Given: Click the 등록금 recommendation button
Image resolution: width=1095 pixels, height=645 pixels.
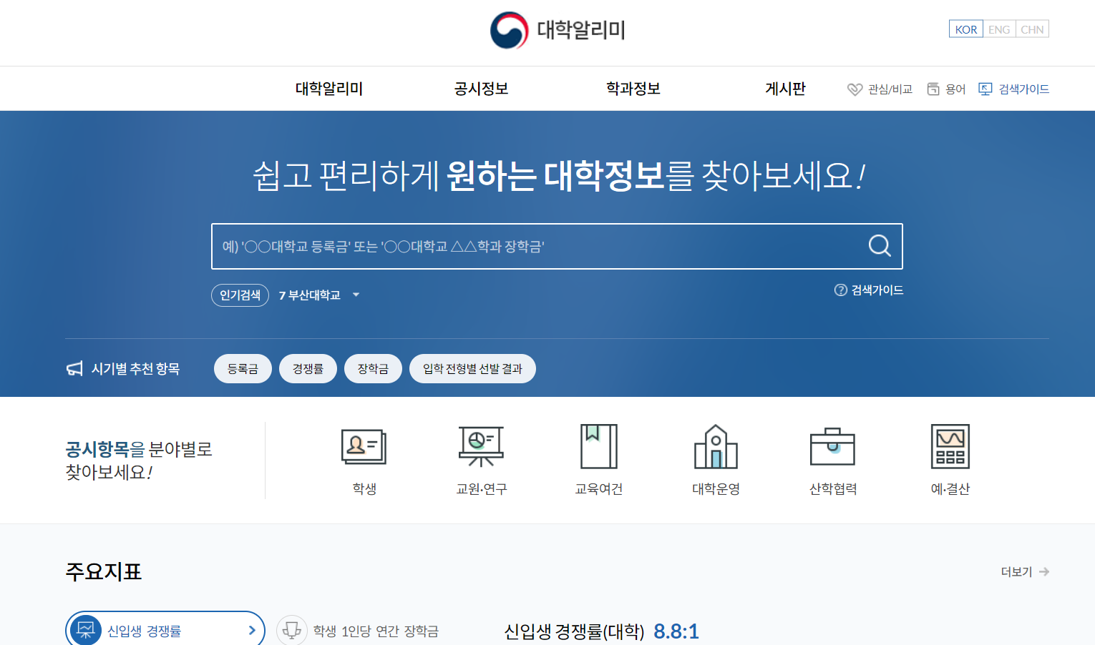Looking at the screenshot, I should click(243, 368).
